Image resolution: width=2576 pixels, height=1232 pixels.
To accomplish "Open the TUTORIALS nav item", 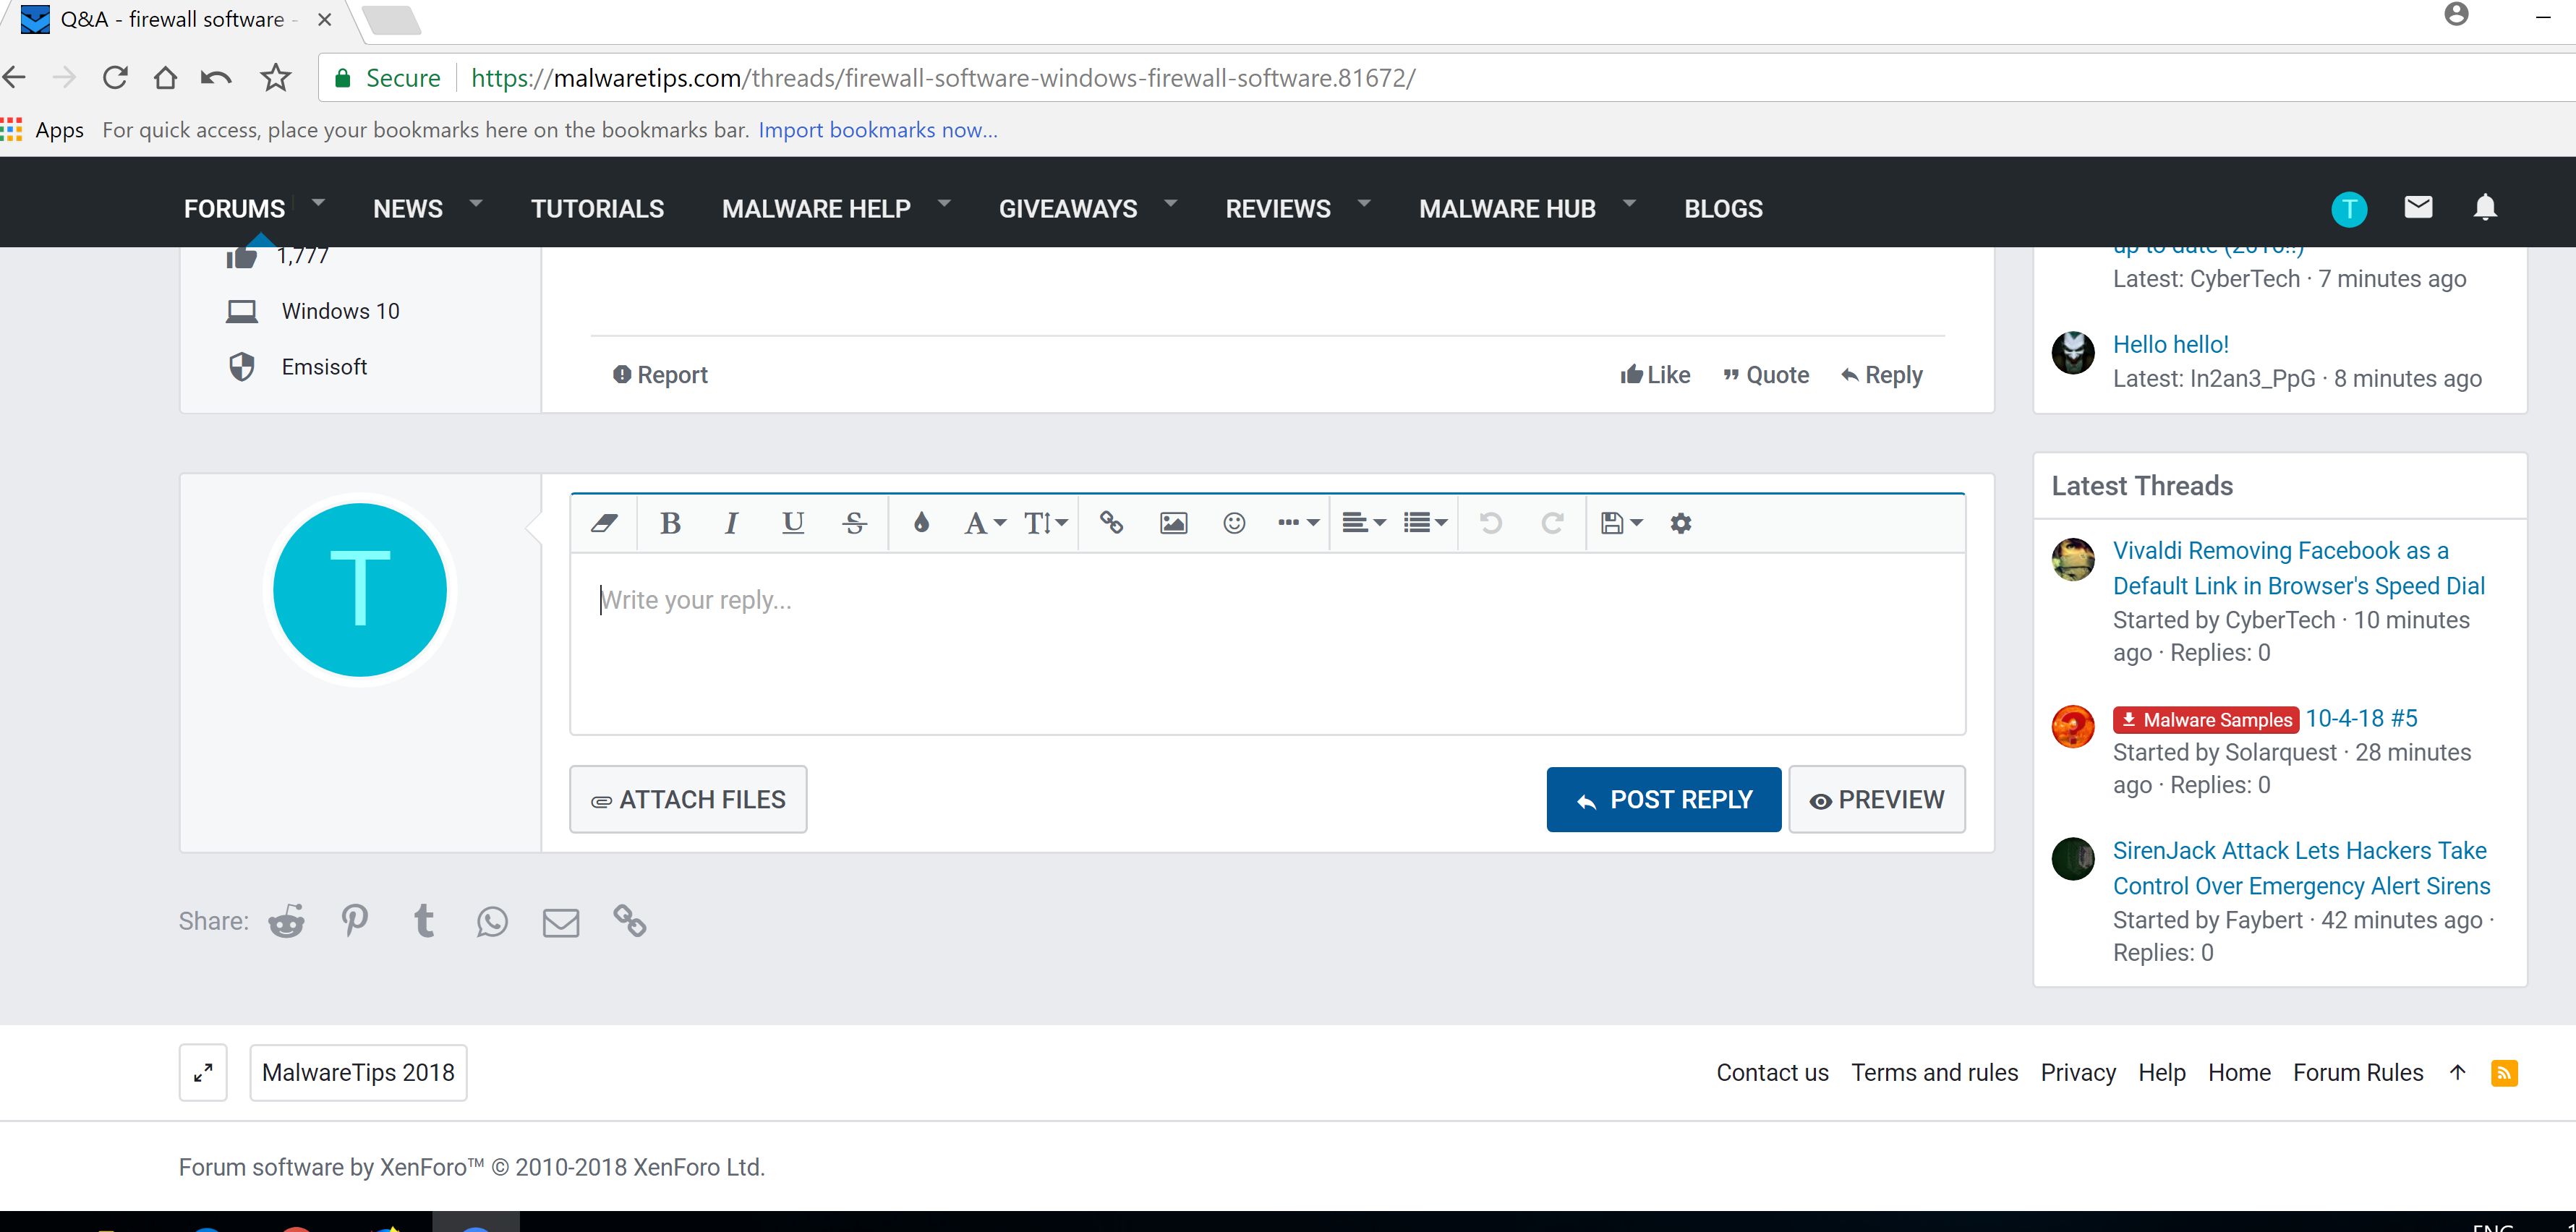I will (597, 209).
